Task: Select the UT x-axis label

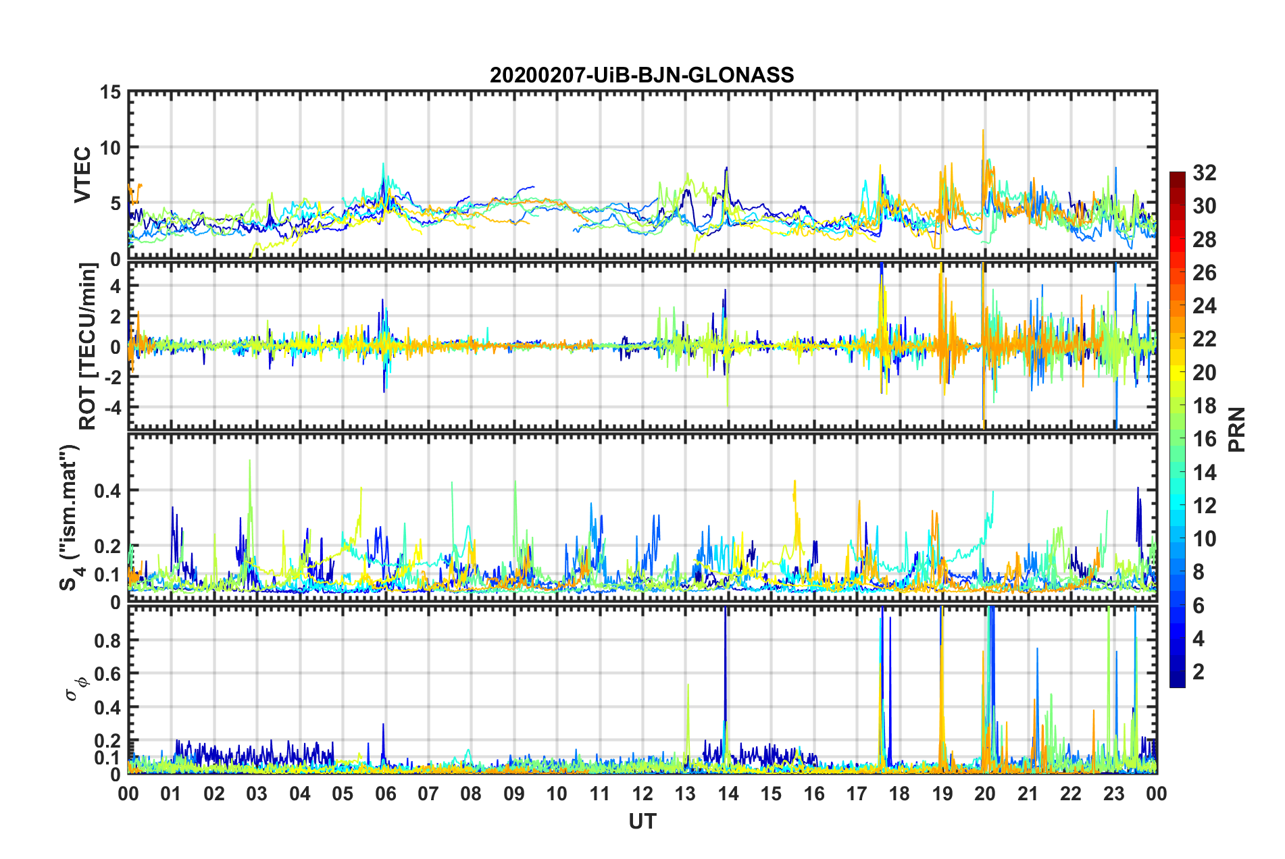Action: coord(642,821)
